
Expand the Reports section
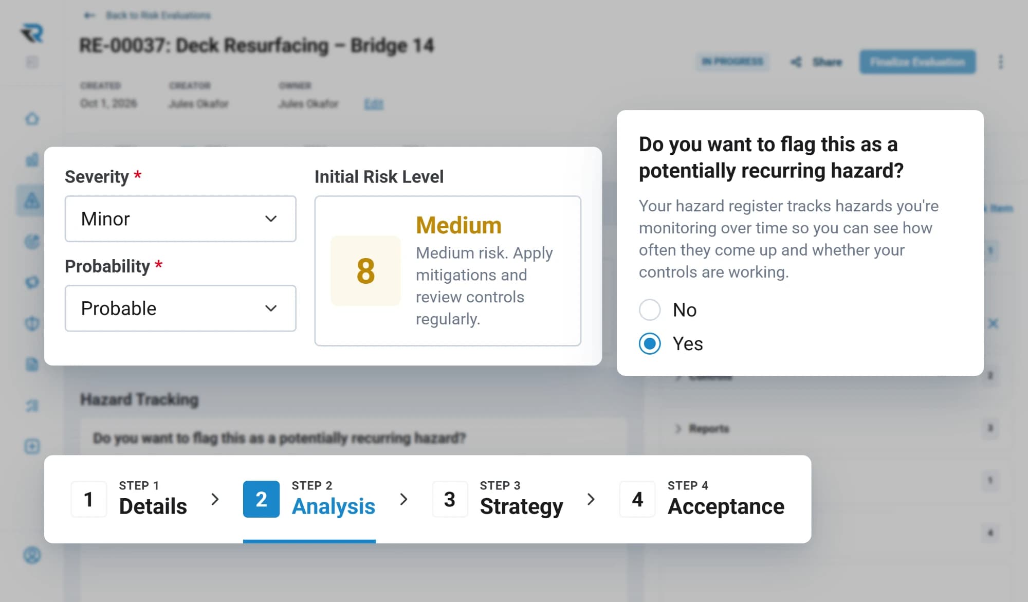coord(702,428)
